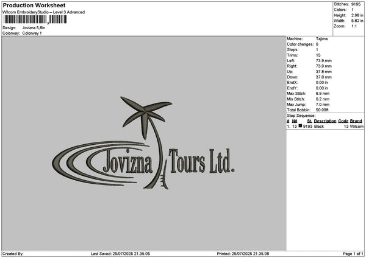Click the embroidered text 'Tours Ltd.'
The width and height of the screenshot is (366, 258).
click(x=201, y=161)
